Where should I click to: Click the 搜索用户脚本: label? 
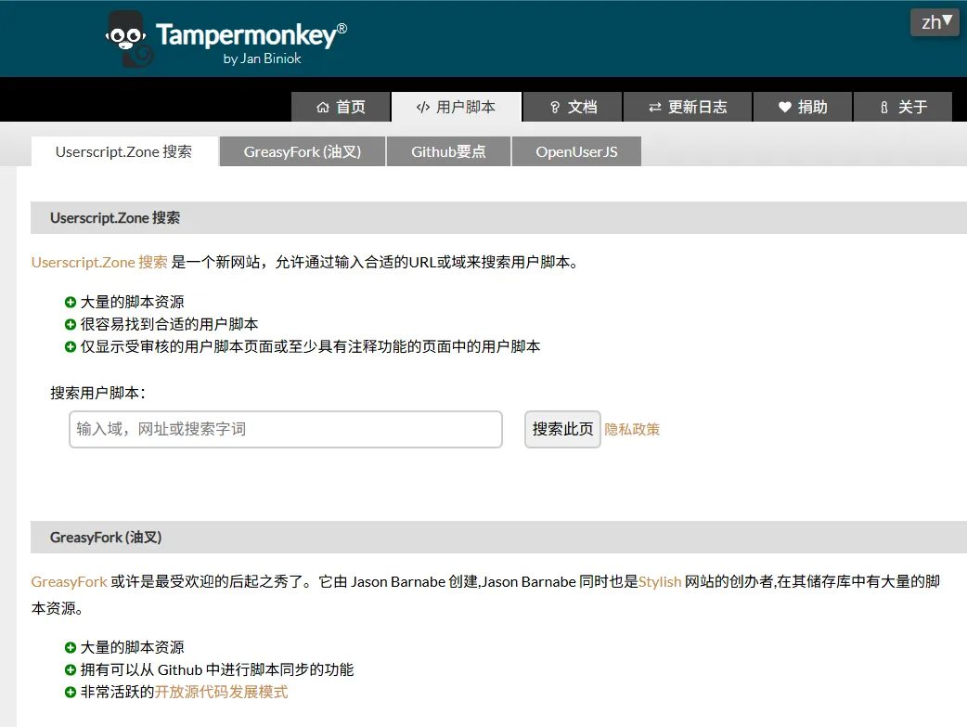(x=98, y=393)
